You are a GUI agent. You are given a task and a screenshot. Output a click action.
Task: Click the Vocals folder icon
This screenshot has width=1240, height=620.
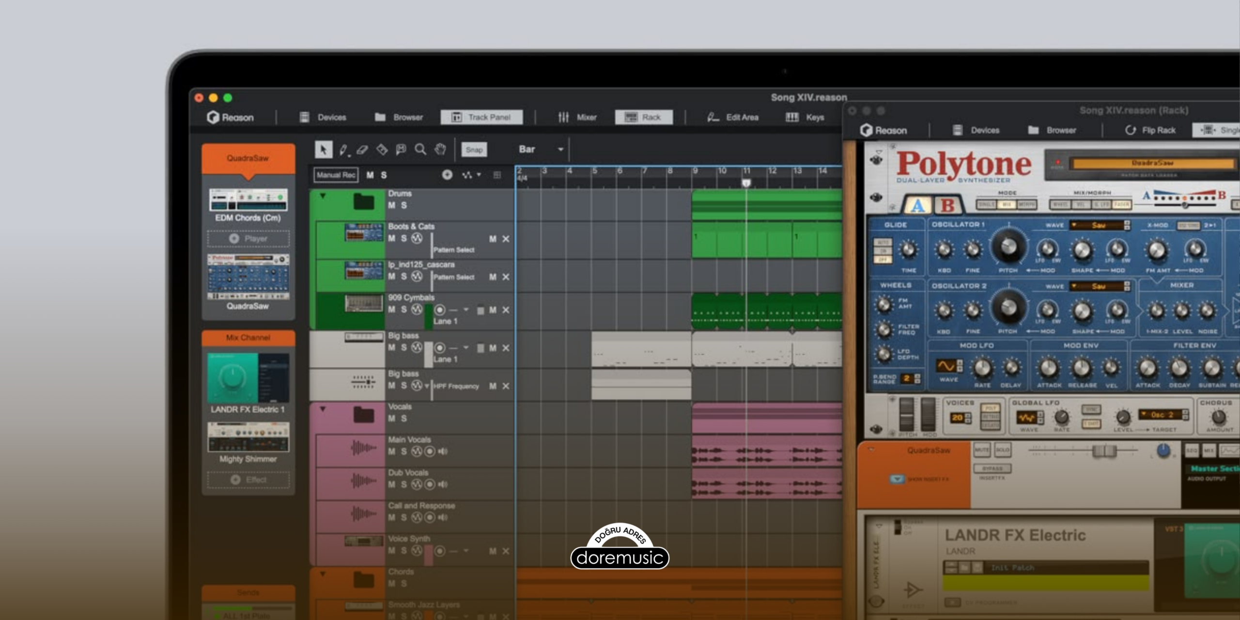(363, 415)
